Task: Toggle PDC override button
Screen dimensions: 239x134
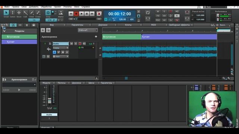Action: 158,20
